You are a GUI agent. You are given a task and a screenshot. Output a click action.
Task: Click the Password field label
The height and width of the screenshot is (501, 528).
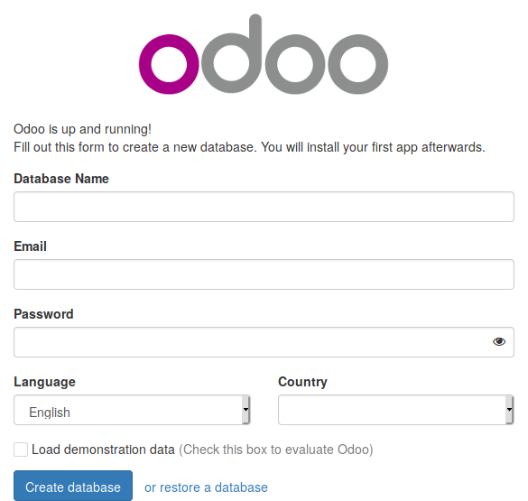click(43, 314)
